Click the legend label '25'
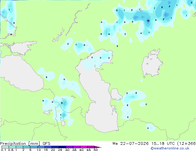196x151 pixels. coord(60,150)
